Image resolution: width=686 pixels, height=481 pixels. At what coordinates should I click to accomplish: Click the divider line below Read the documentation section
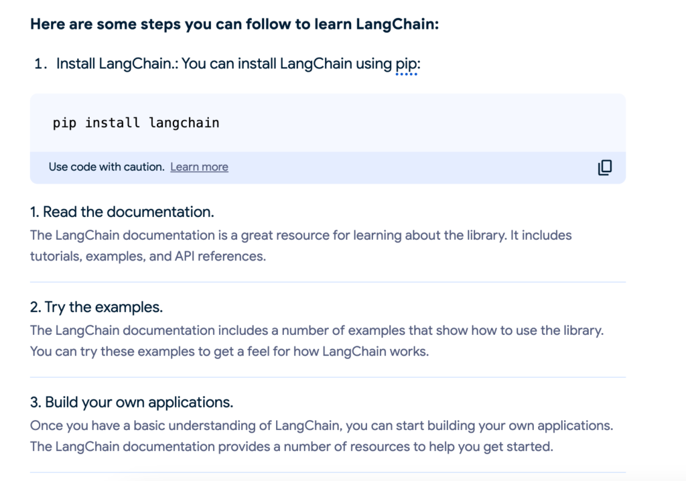[328, 282]
